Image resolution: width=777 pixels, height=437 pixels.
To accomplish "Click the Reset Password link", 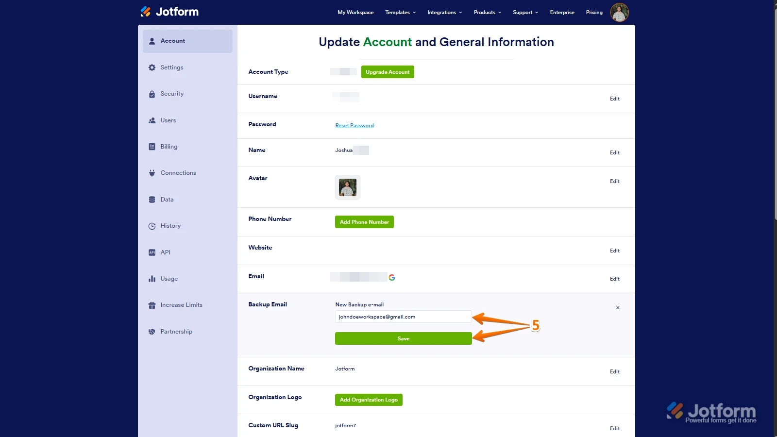I will click(355, 125).
